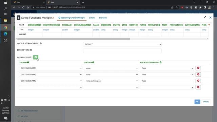
Task: Close the String Functions Multiple dialog
Action: (x=210, y=18)
